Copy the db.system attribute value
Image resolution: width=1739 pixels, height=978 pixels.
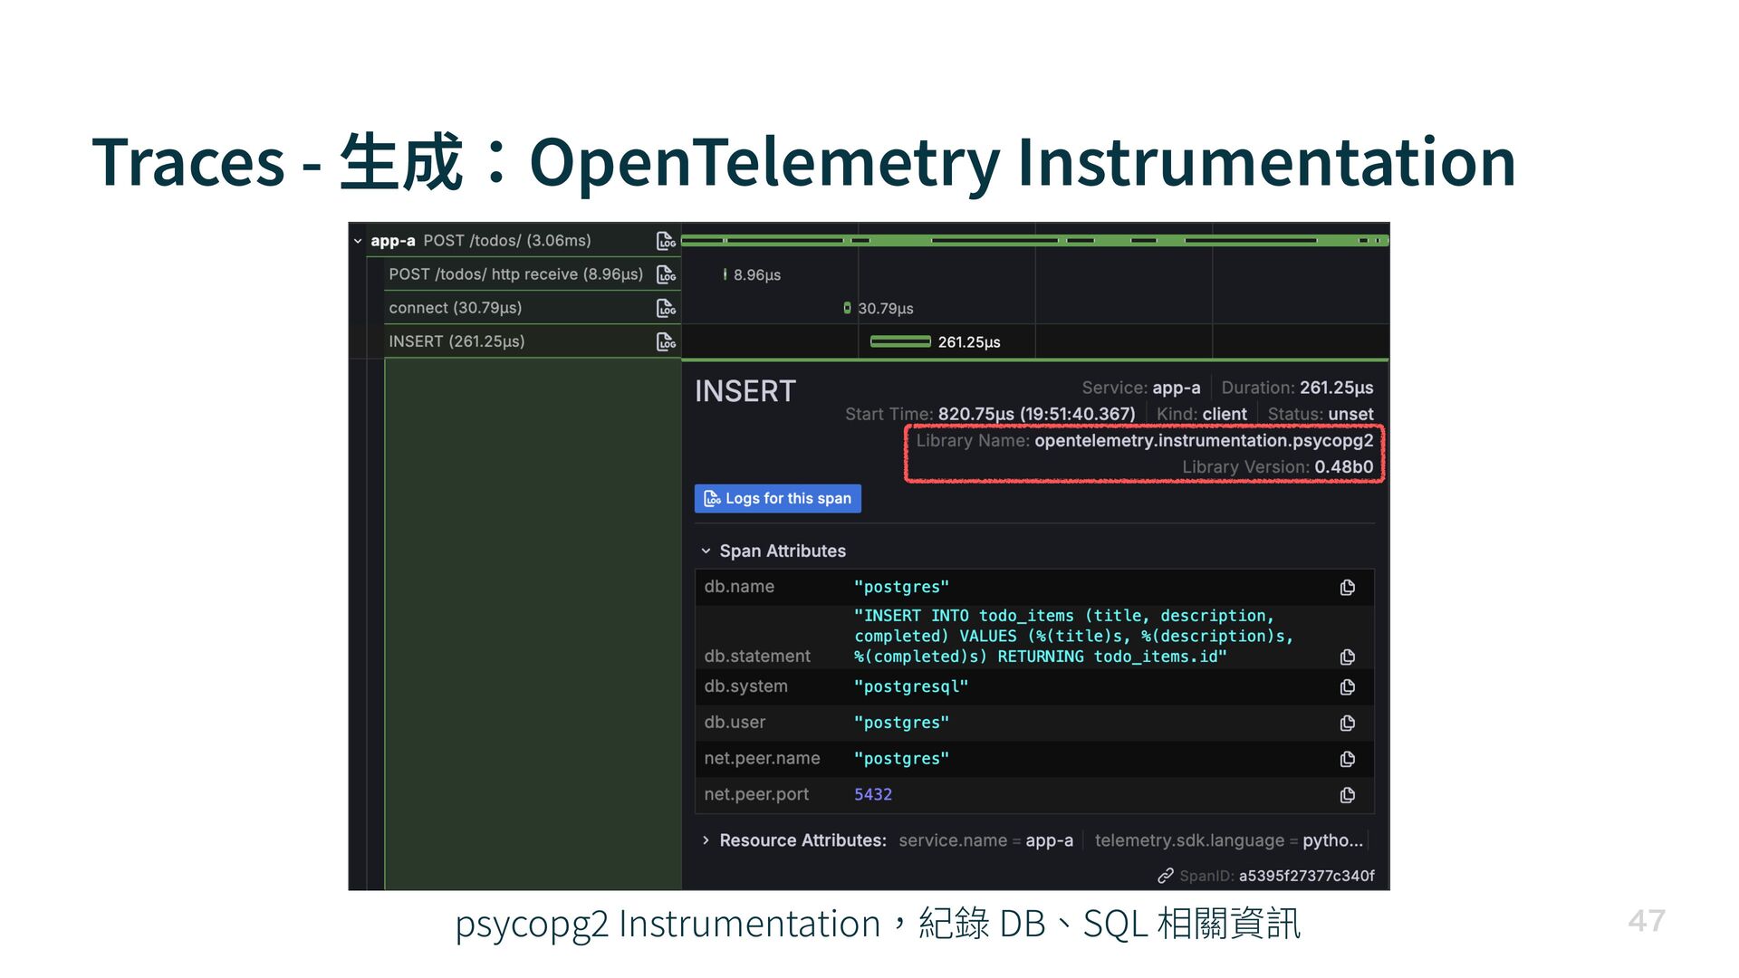pyautogui.click(x=1348, y=687)
